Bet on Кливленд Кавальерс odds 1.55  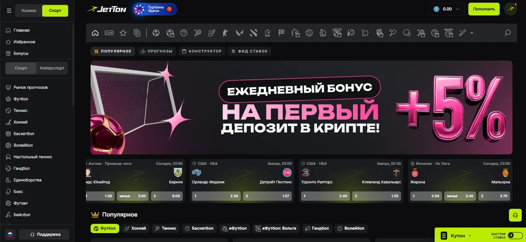(x=377, y=196)
